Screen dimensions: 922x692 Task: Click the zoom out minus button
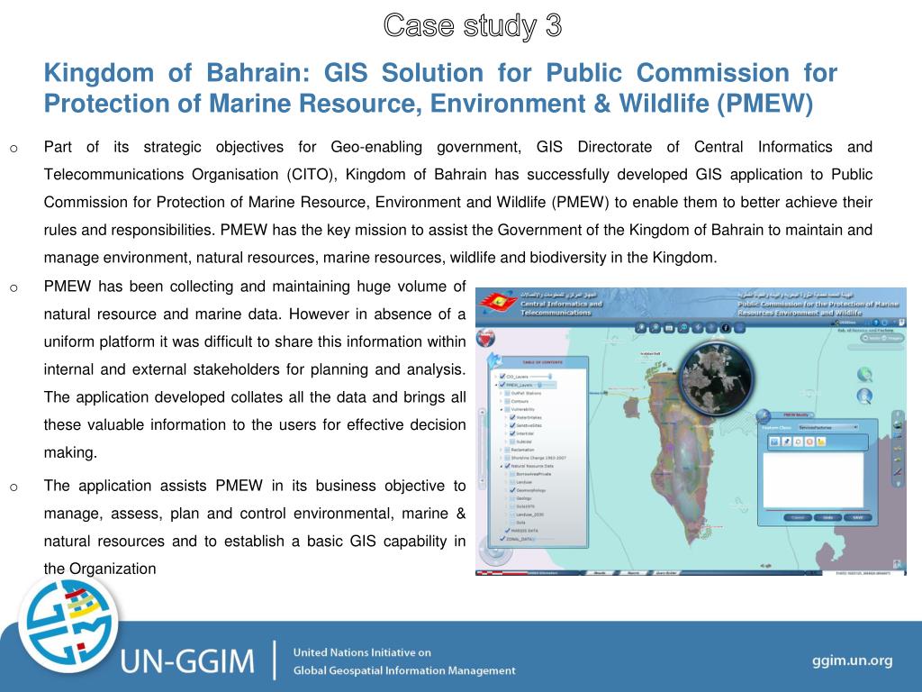pyautogui.click(x=483, y=481)
